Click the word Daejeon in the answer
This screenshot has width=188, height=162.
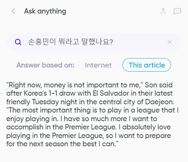(159, 102)
